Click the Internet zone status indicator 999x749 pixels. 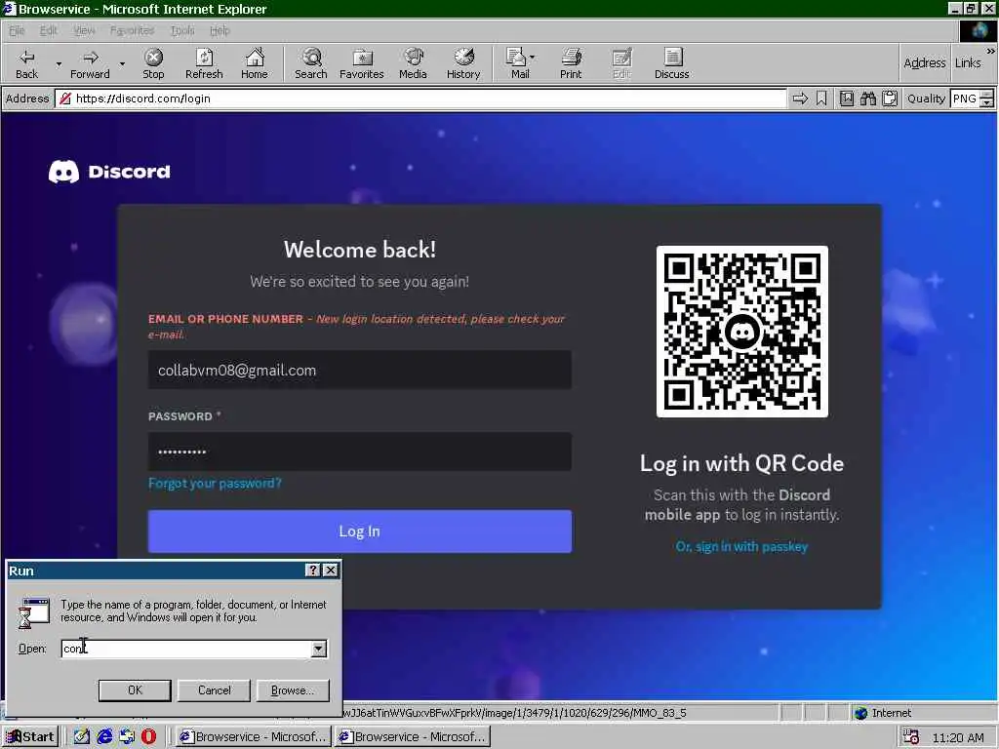click(883, 713)
